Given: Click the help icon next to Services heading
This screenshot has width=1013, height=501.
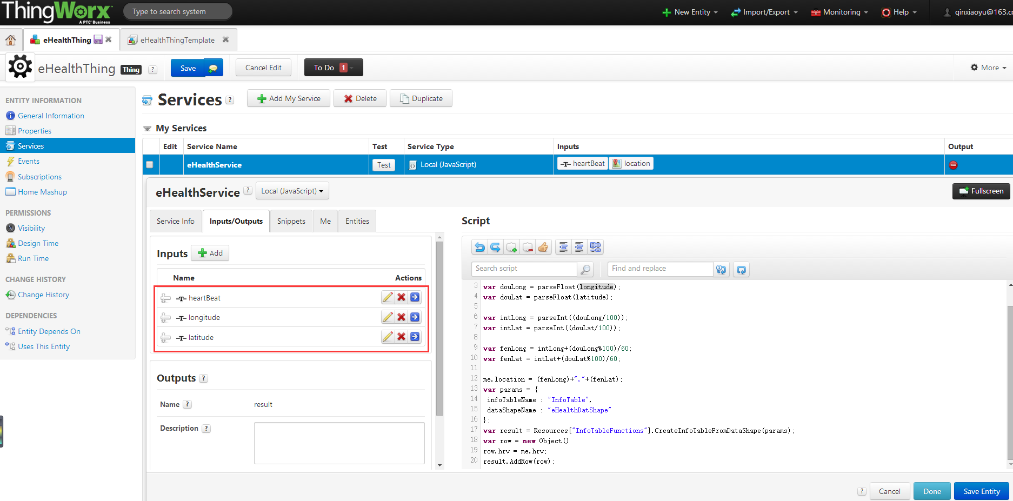Looking at the screenshot, I should pos(230,100).
